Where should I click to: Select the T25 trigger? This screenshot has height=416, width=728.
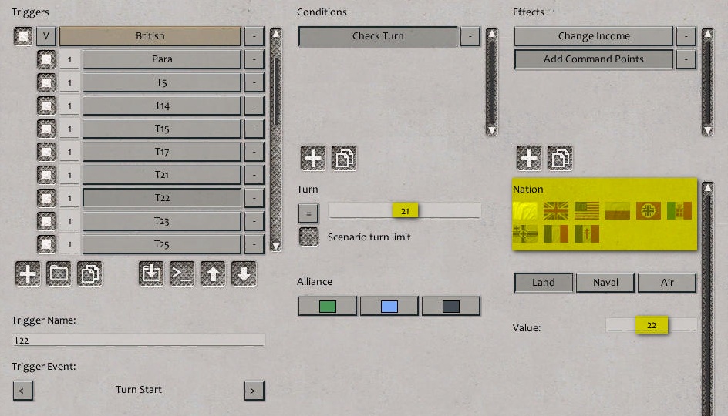(162, 244)
